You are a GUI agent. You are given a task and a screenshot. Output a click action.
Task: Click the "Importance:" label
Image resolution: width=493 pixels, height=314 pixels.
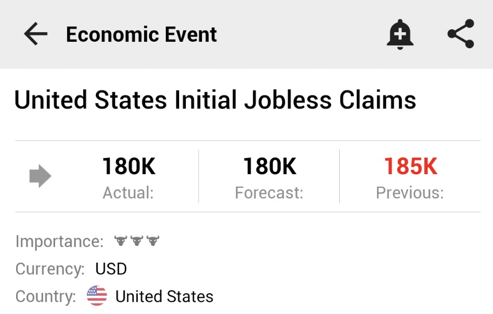tap(60, 241)
